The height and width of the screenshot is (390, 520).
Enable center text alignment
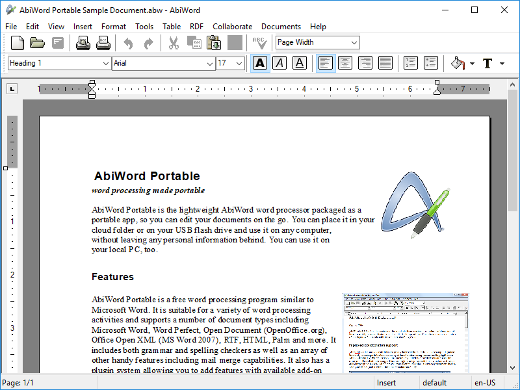pyautogui.click(x=345, y=63)
